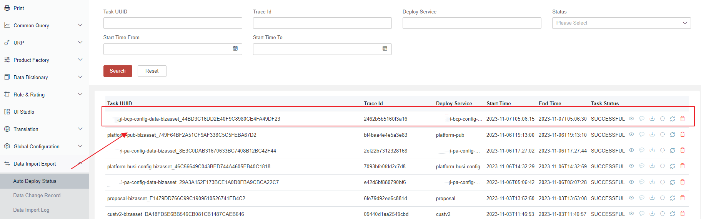The image size is (701, 219).
Task: View details of the proposal-bizasset task
Action: pyautogui.click(x=631, y=198)
